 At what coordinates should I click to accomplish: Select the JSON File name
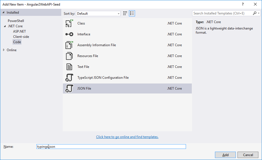(x=84, y=88)
